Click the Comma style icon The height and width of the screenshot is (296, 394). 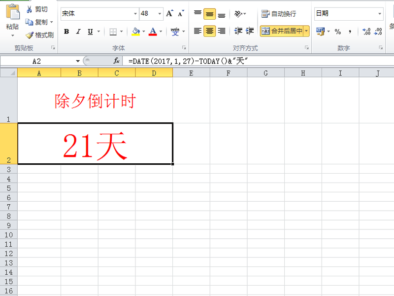point(350,31)
